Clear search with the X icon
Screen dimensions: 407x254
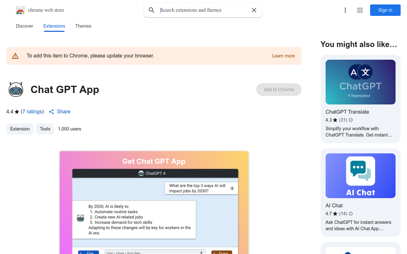point(254,10)
